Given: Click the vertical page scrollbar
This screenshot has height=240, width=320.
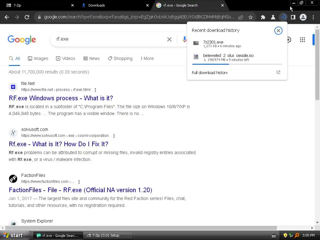Looking at the screenshot, I should tap(317, 64).
